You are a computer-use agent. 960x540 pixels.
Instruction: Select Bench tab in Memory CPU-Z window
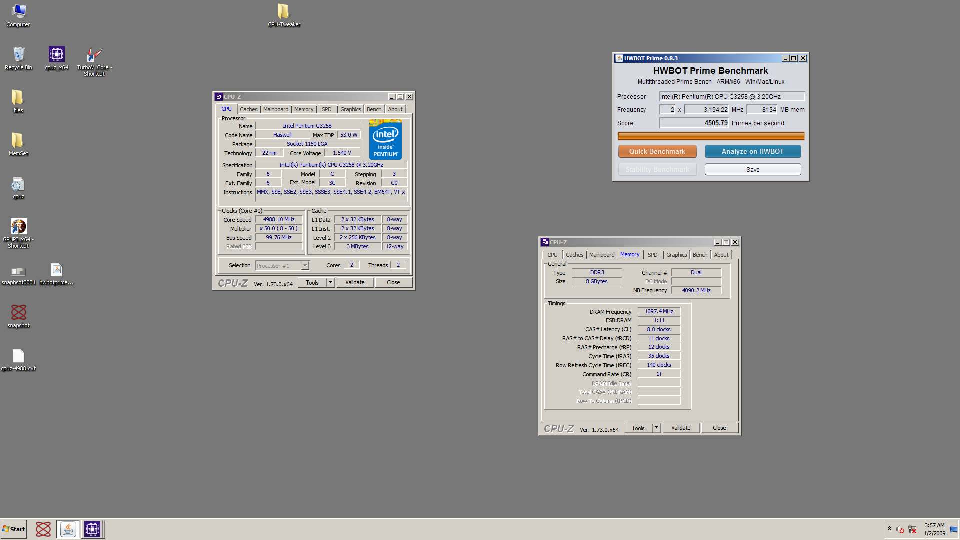click(700, 255)
